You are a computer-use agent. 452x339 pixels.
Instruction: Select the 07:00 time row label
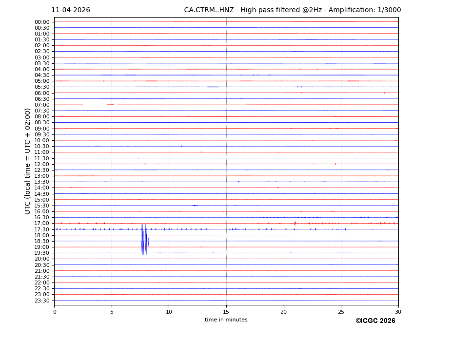tap(41, 105)
